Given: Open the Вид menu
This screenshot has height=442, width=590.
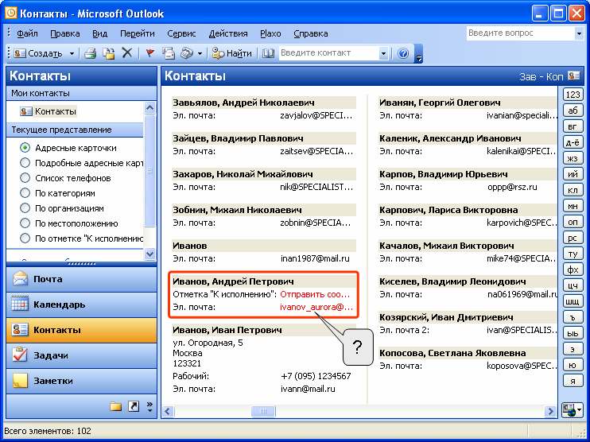Looking at the screenshot, I should pos(99,33).
